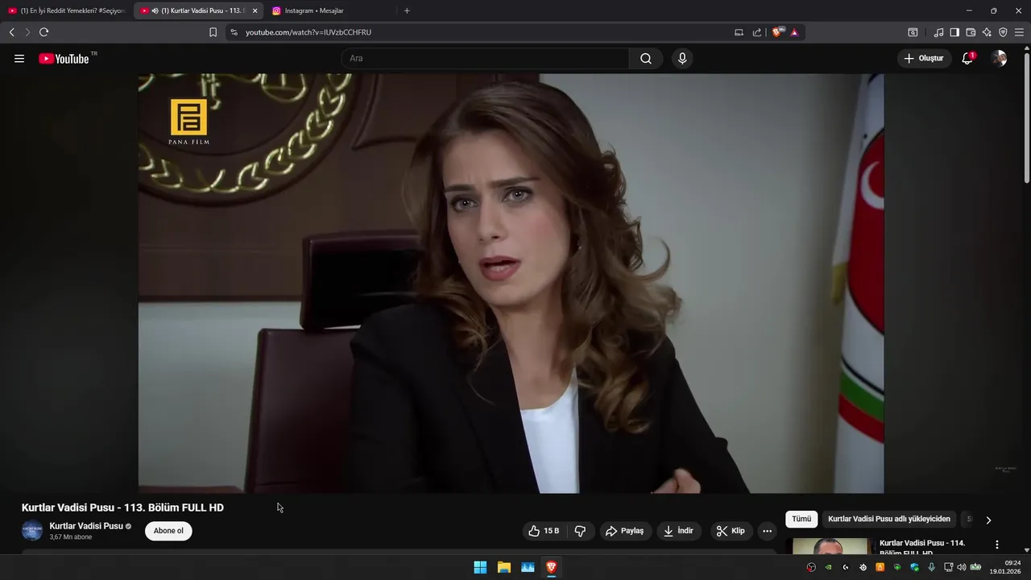Open the music note playlist icon
The image size is (1031, 580).
point(938,32)
